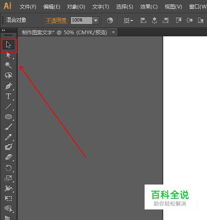Select the Pencil tool
This screenshot has width=207, height=220.
coord(8,137)
